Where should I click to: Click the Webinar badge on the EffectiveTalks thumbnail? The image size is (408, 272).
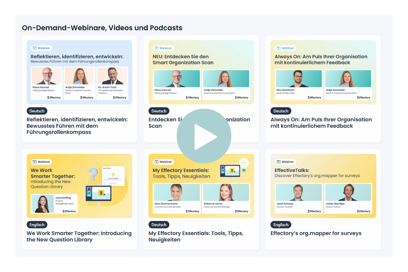(285, 162)
